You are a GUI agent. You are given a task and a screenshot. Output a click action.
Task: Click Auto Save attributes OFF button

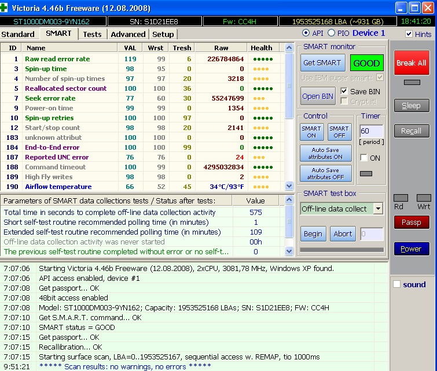[325, 173]
